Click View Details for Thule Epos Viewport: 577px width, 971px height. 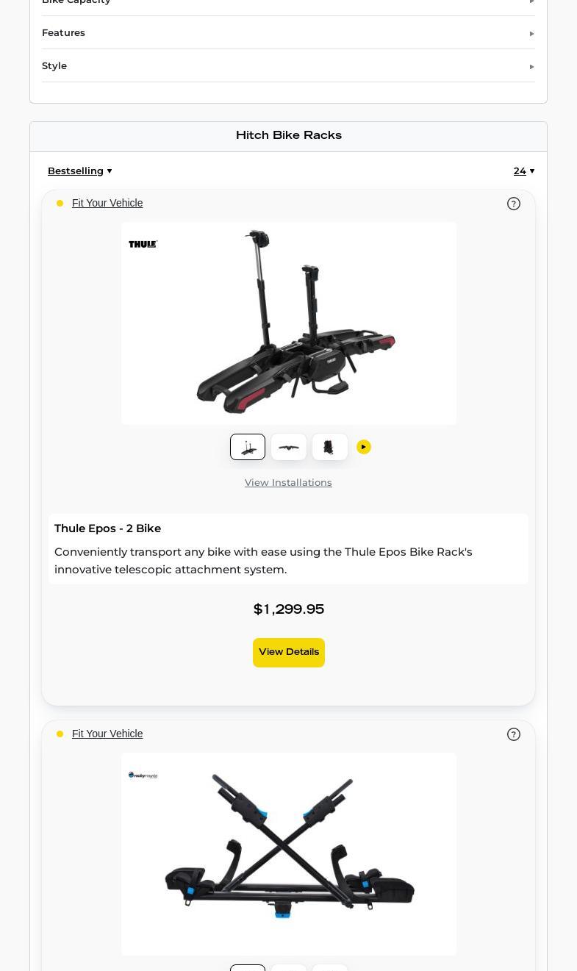click(x=289, y=653)
